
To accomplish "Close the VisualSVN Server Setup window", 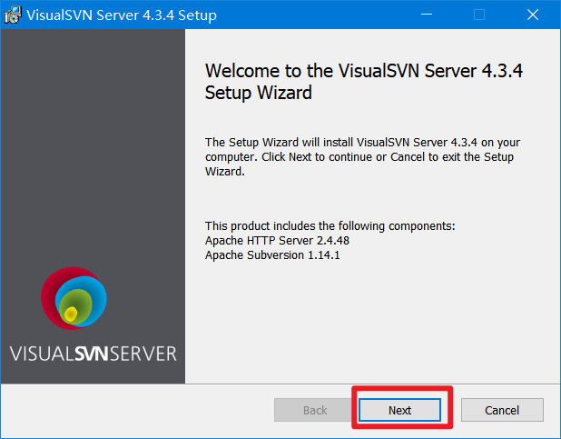I will [x=533, y=15].
